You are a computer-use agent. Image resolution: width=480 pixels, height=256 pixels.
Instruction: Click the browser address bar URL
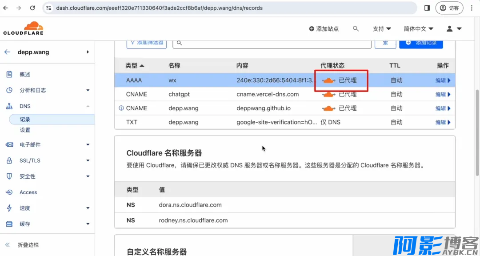point(159,8)
